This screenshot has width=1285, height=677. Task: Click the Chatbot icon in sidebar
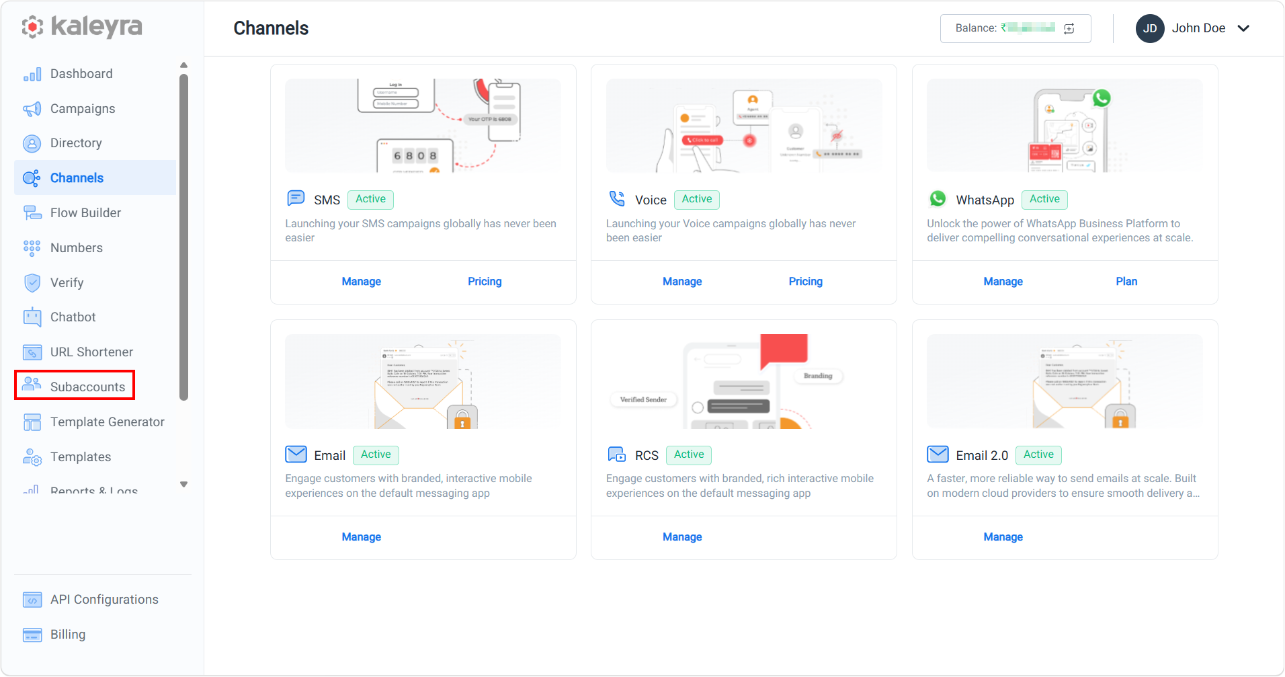[x=32, y=317]
